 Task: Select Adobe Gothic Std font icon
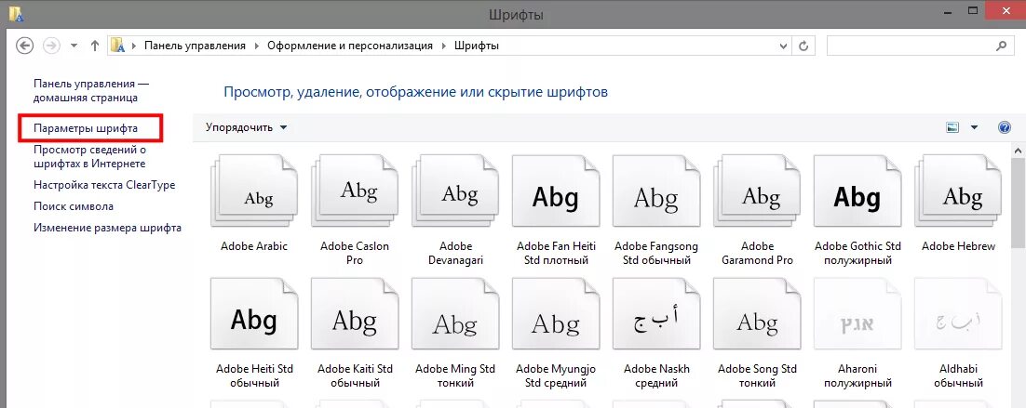[x=857, y=191]
